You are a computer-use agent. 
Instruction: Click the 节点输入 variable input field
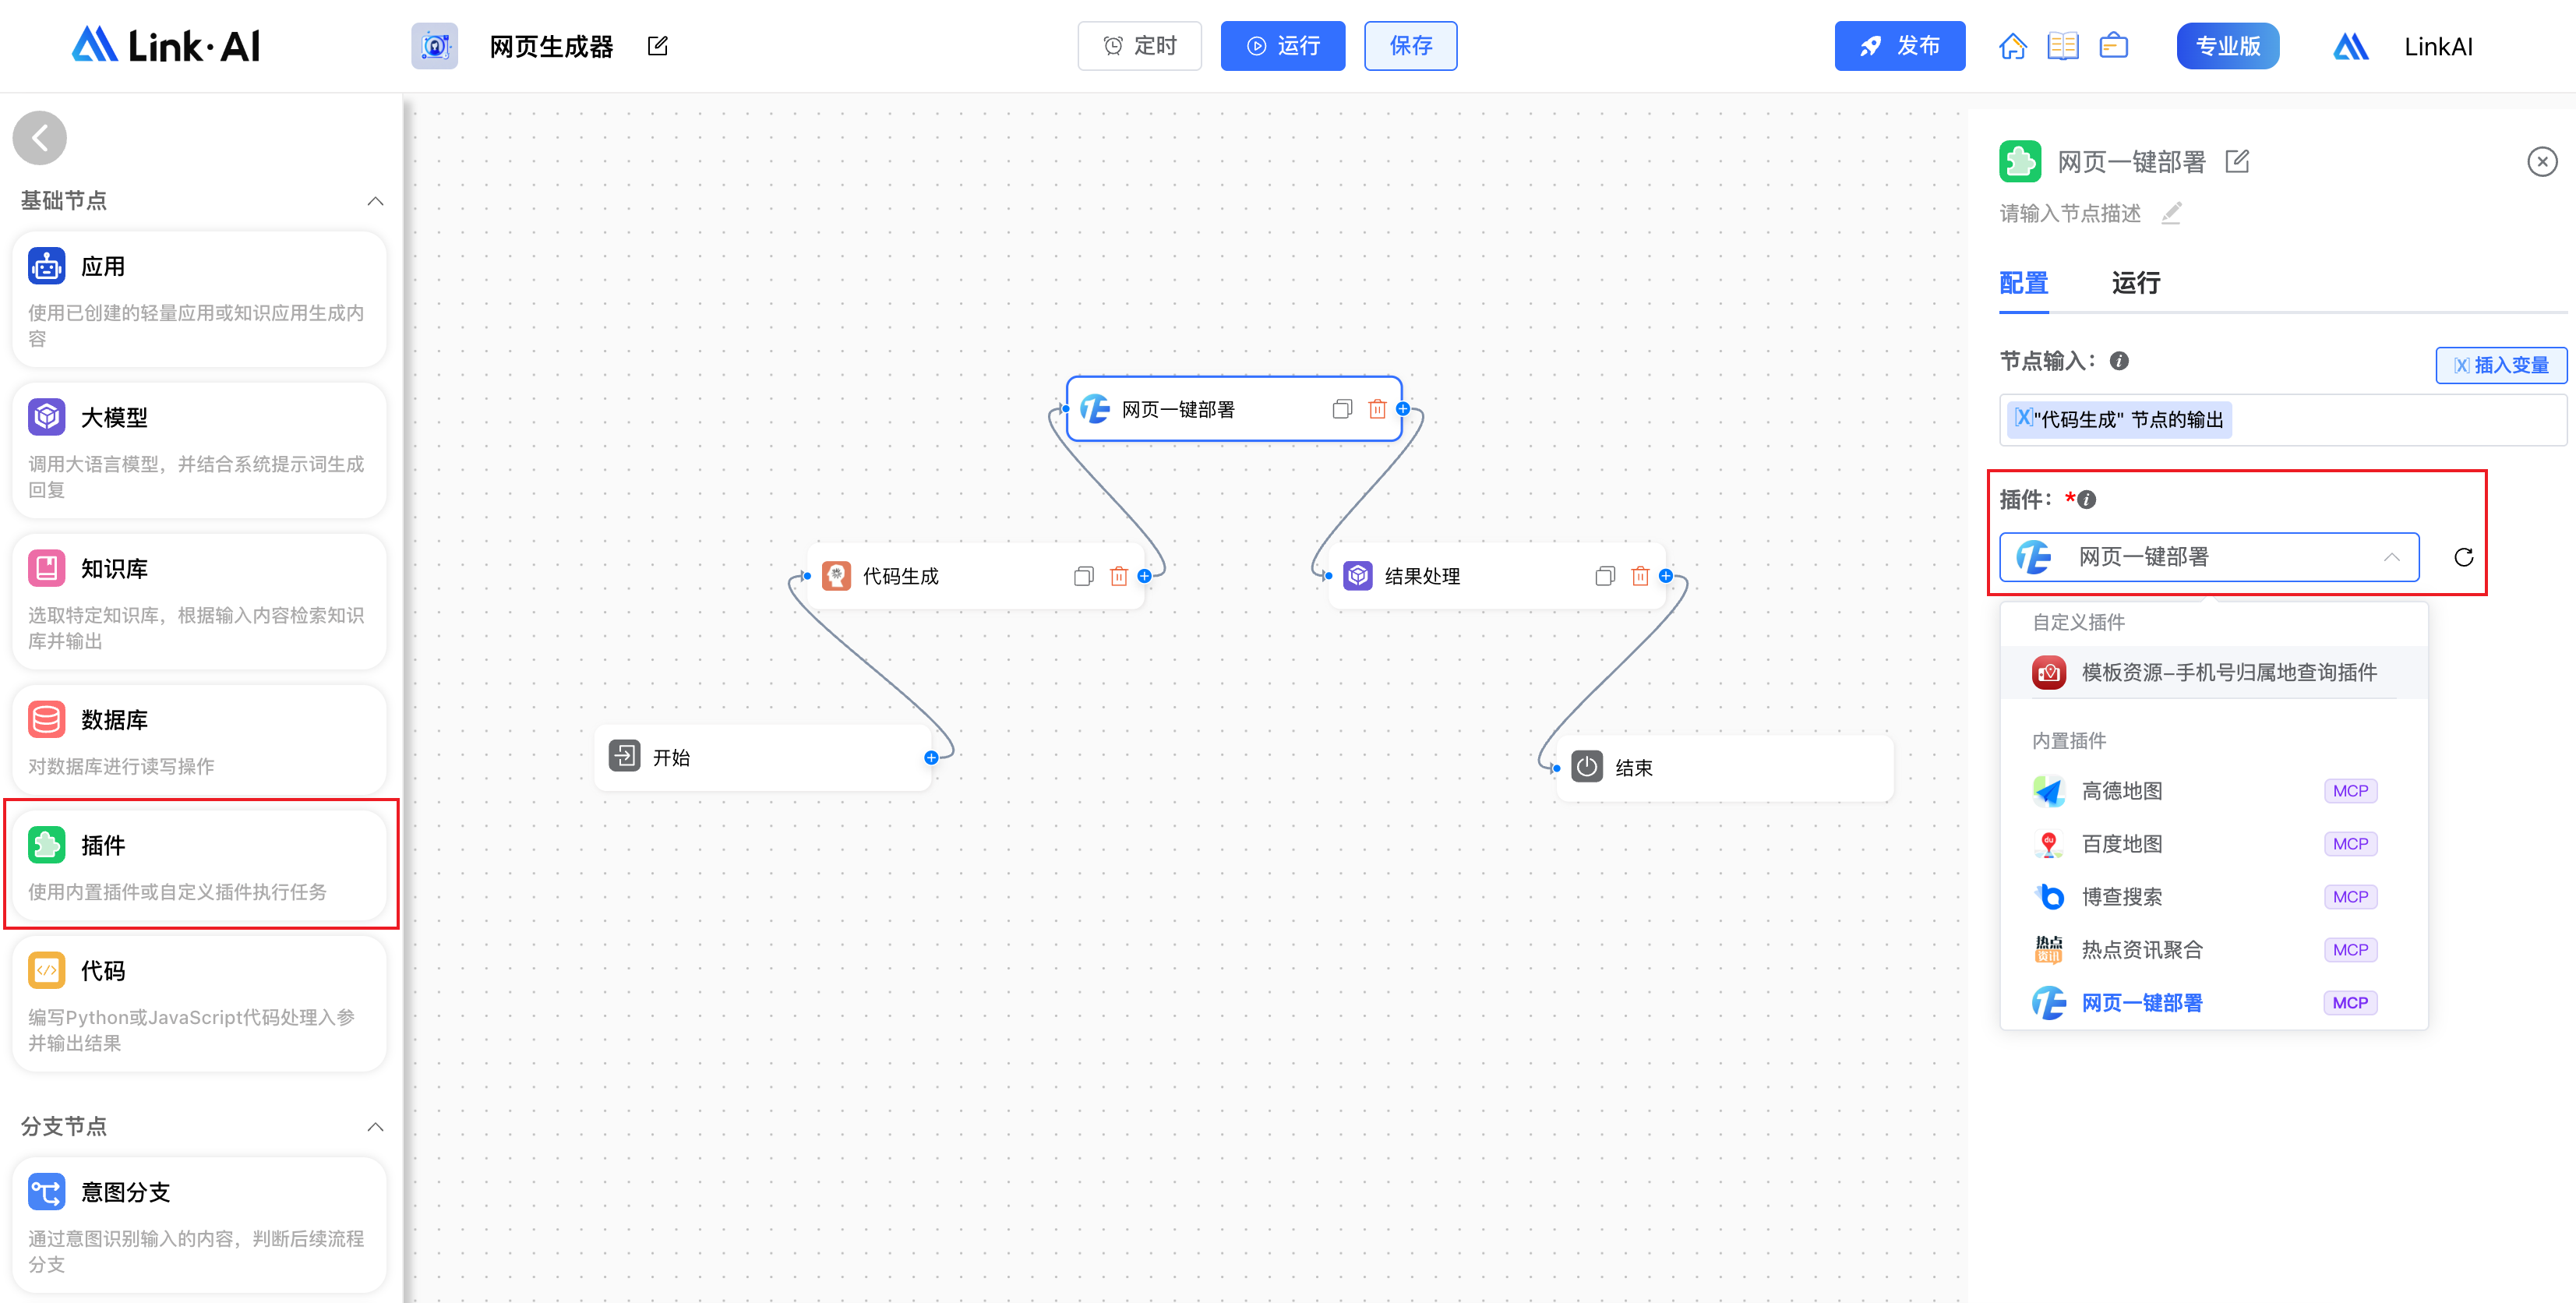click(2283, 420)
